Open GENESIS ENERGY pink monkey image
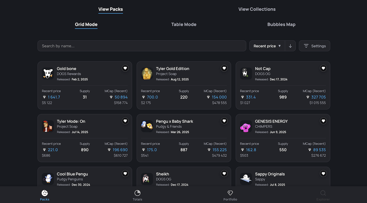This screenshot has height=203, width=367. [246, 126]
